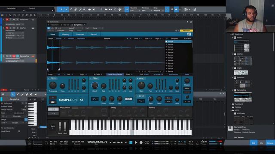Select the Eraser tool in main toolbar
Screen dimensions: 275x154
[76, 9]
